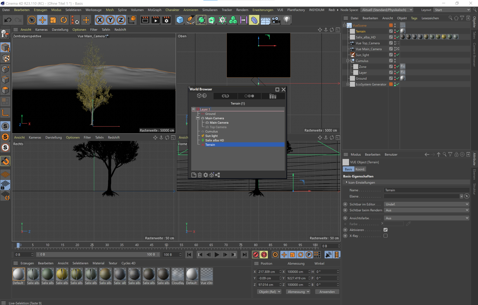Open the Sichtbar beim Rendern dropdown
478x305 pixels.
pyautogui.click(x=427, y=210)
